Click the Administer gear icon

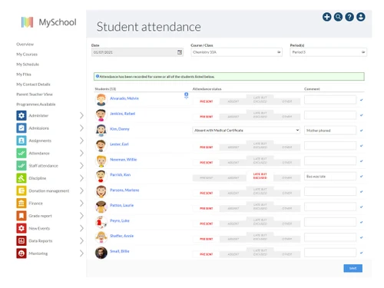point(22,115)
